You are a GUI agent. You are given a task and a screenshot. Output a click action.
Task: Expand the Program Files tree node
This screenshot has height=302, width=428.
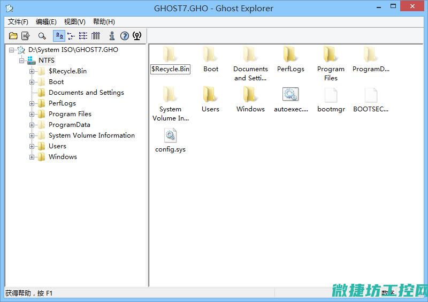pos(32,114)
